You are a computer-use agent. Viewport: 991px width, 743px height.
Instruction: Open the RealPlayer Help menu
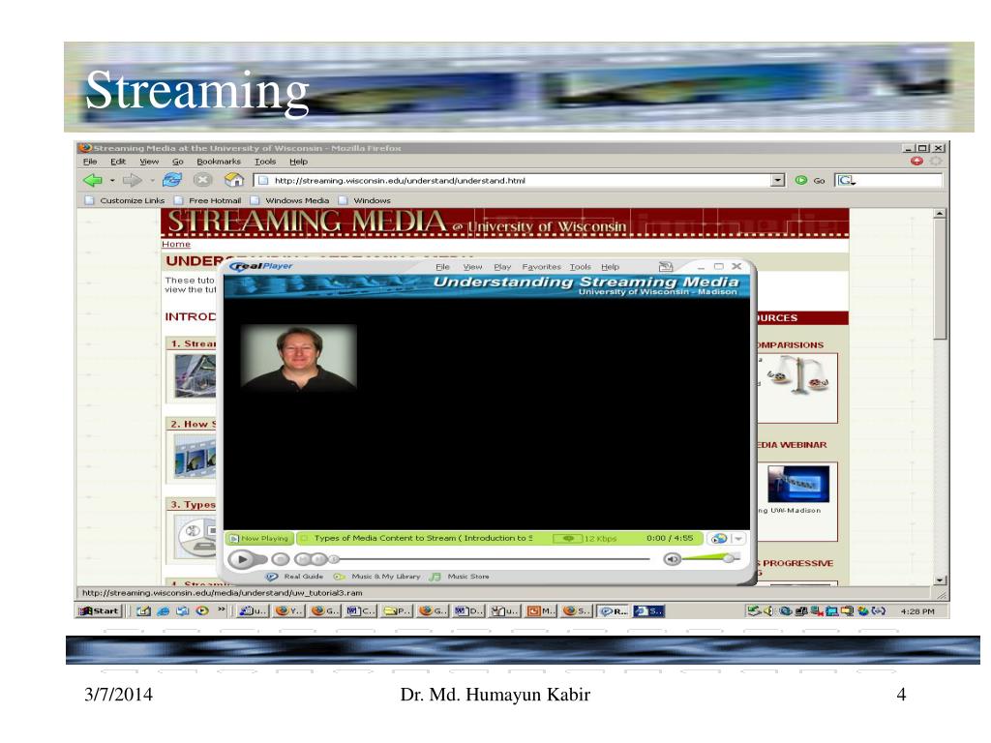pos(610,267)
